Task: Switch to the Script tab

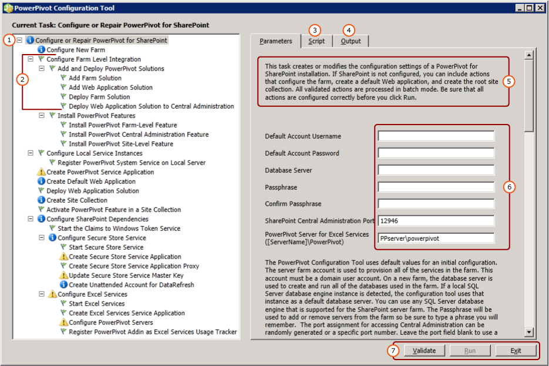Action: click(317, 41)
